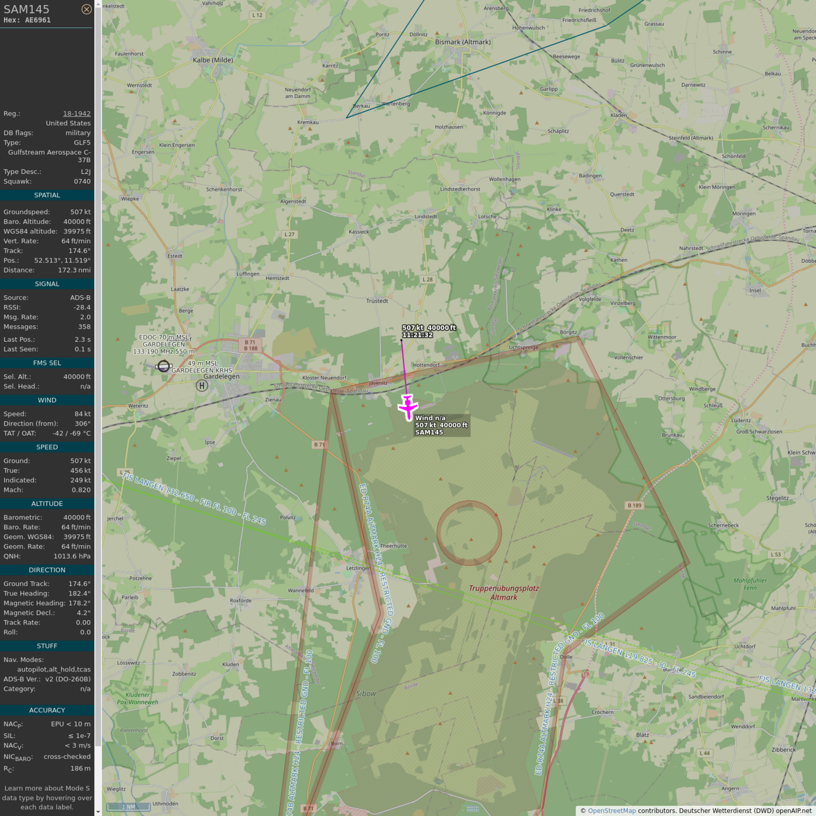The width and height of the screenshot is (816, 816).
Task: Click the circular restricted zone on the map
Action: tap(469, 533)
